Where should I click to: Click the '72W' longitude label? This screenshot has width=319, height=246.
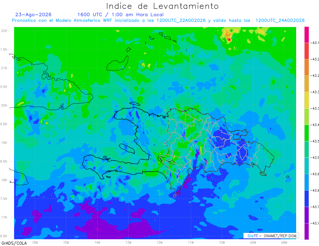coord(159,242)
